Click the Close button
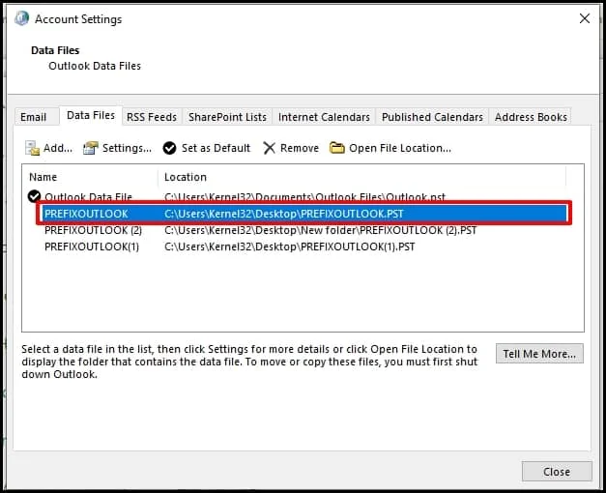This screenshot has width=606, height=493. tap(557, 472)
